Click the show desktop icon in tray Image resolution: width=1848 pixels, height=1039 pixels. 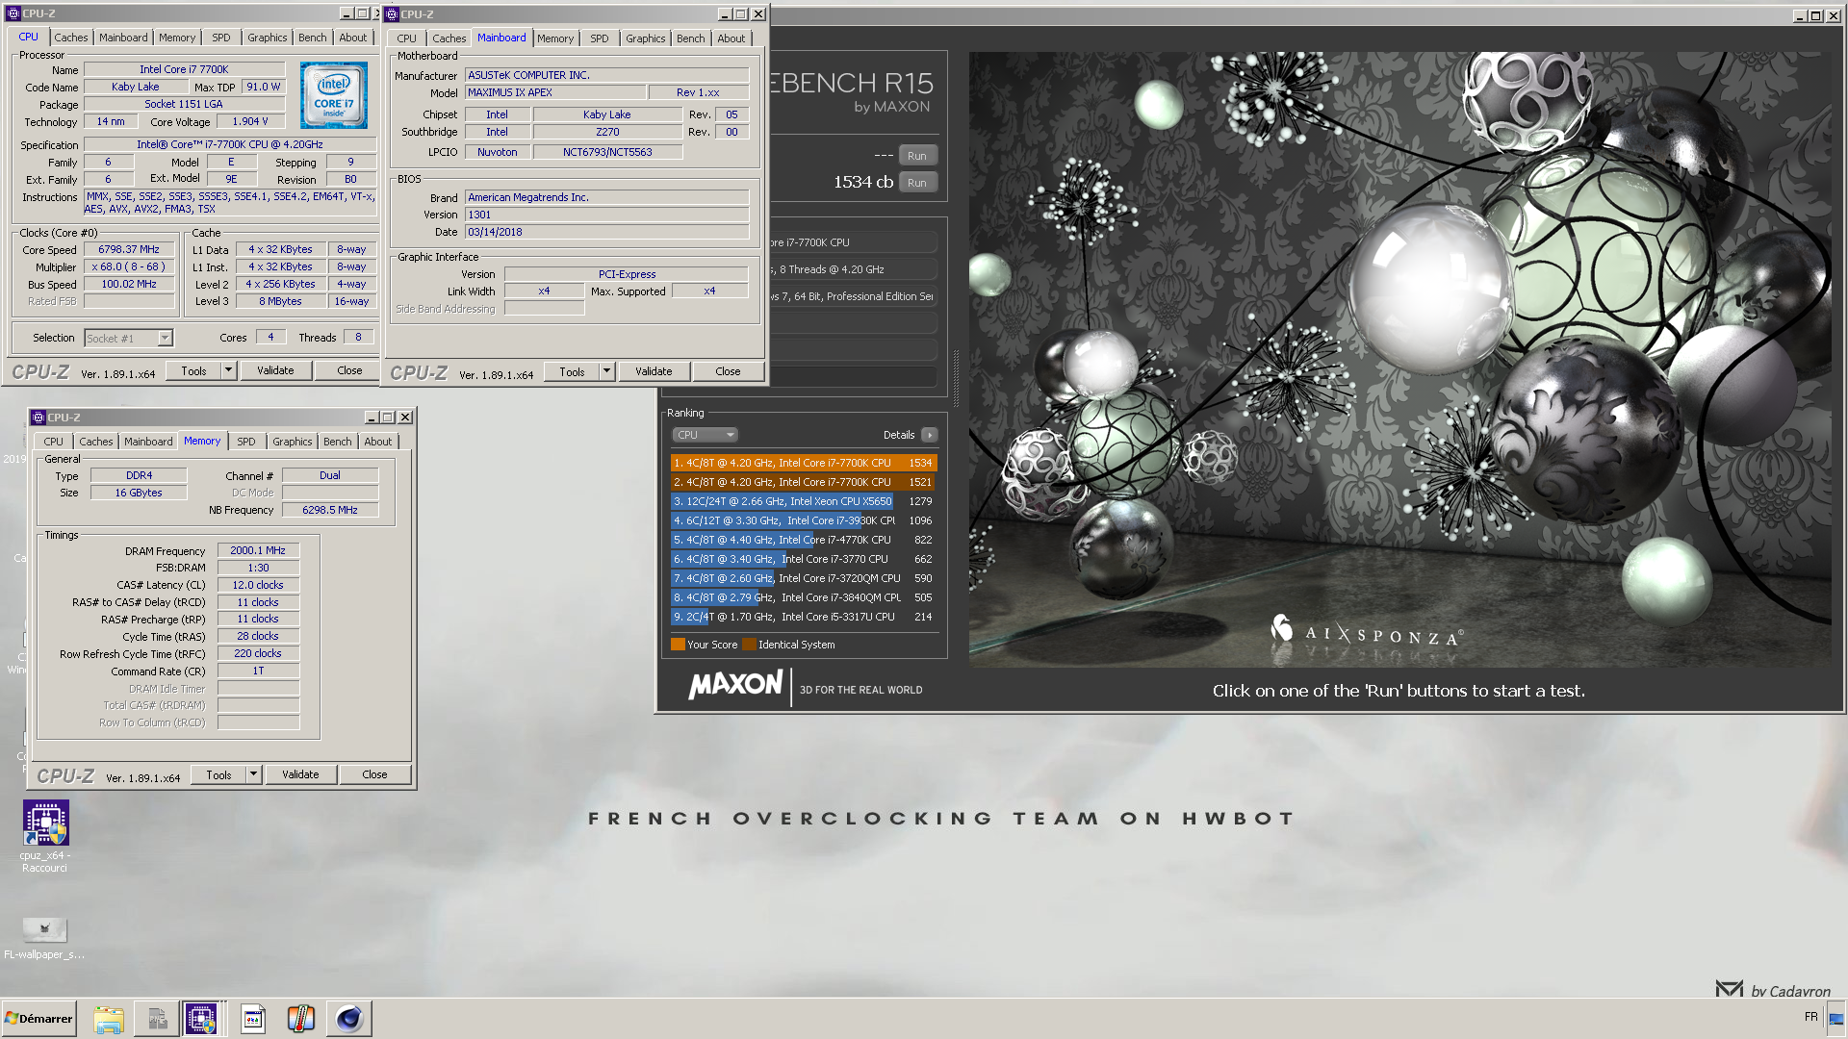coord(1835,1019)
